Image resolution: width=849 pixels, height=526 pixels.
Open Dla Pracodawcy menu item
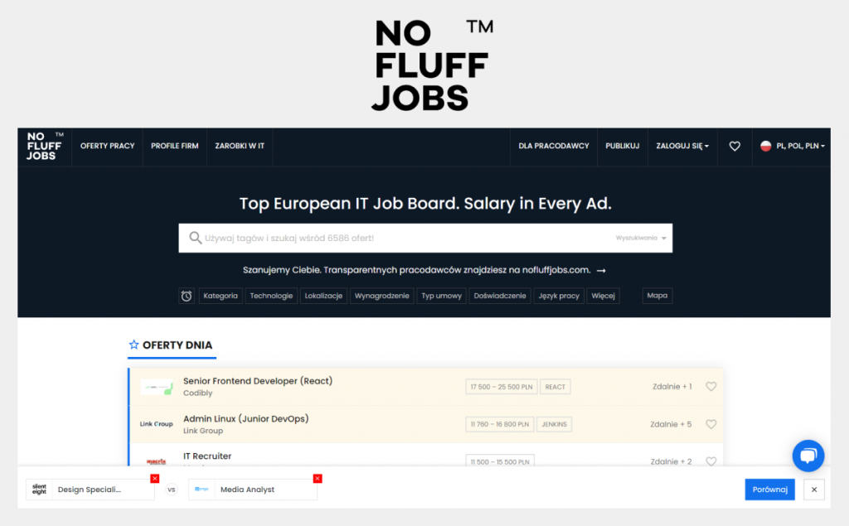point(553,146)
